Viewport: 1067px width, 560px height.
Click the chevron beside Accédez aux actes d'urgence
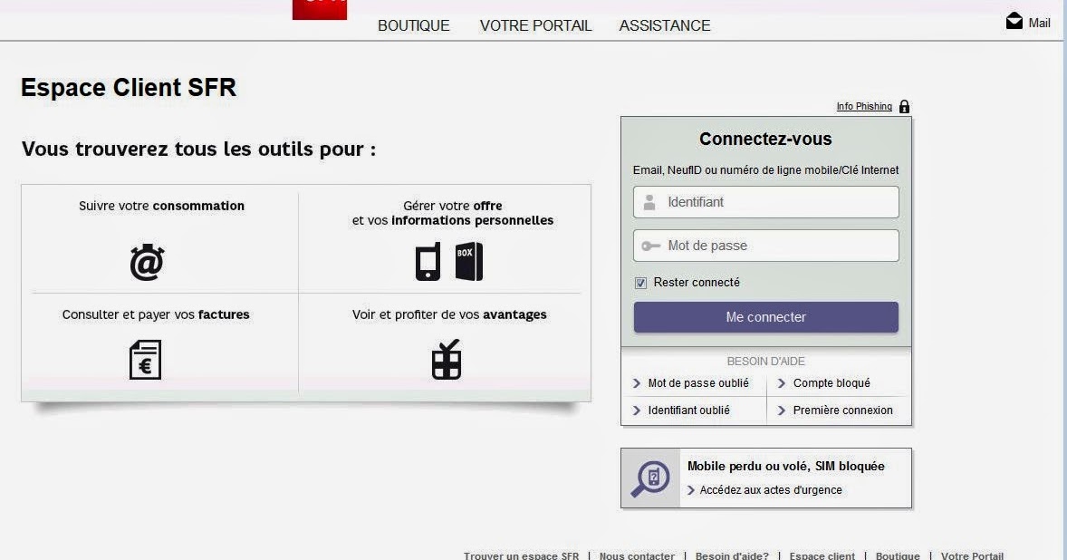pos(691,490)
